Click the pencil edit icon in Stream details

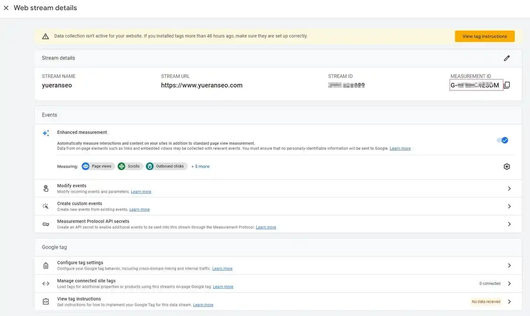click(x=507, y=58)
